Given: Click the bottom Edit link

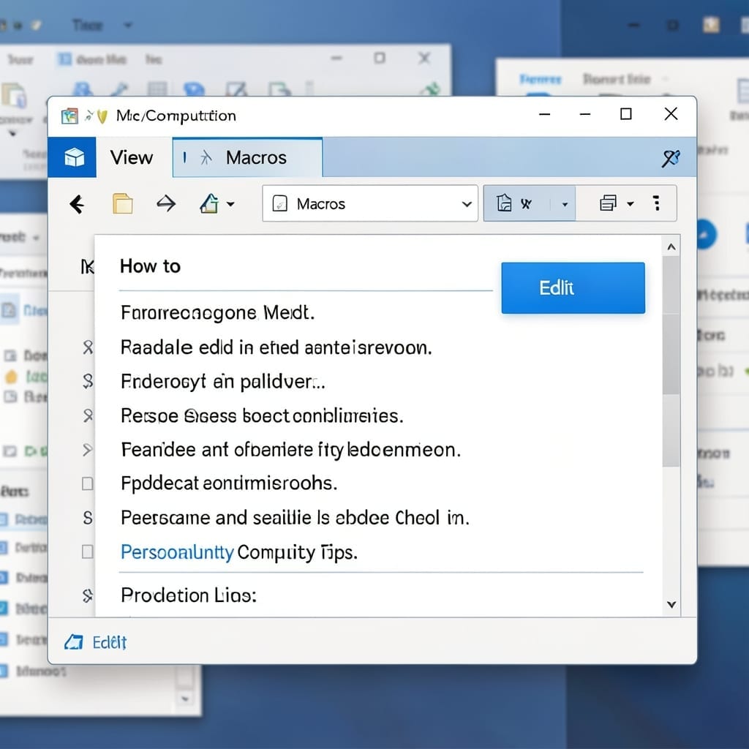Looking at the screenshot, I should point(110,642).
